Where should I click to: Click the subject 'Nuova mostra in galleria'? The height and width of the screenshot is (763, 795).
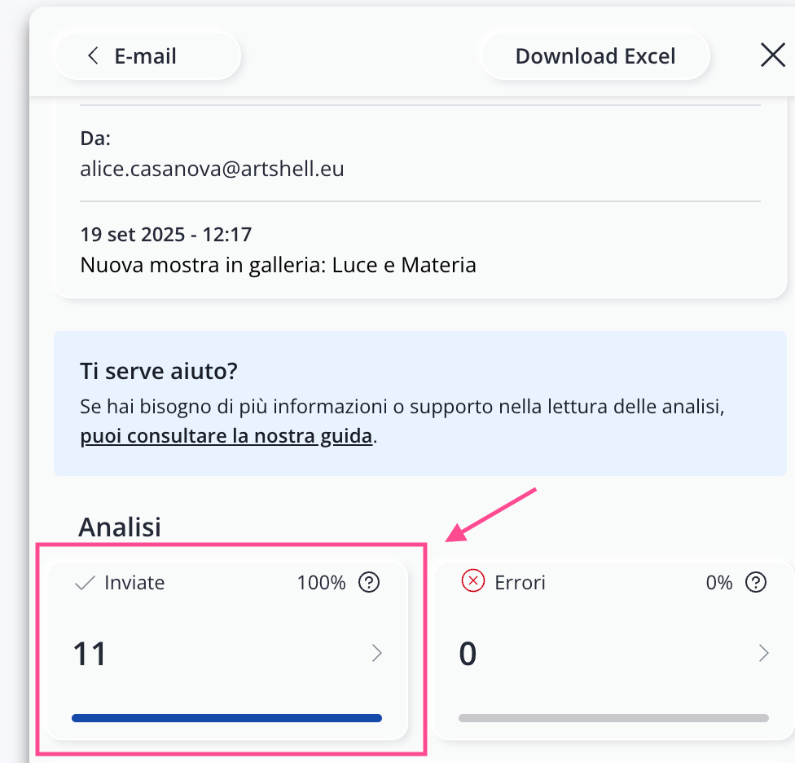point(278,265)
